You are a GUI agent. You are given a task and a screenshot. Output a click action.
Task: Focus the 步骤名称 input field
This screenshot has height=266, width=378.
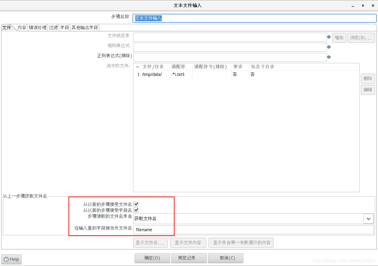pos(255,18)
